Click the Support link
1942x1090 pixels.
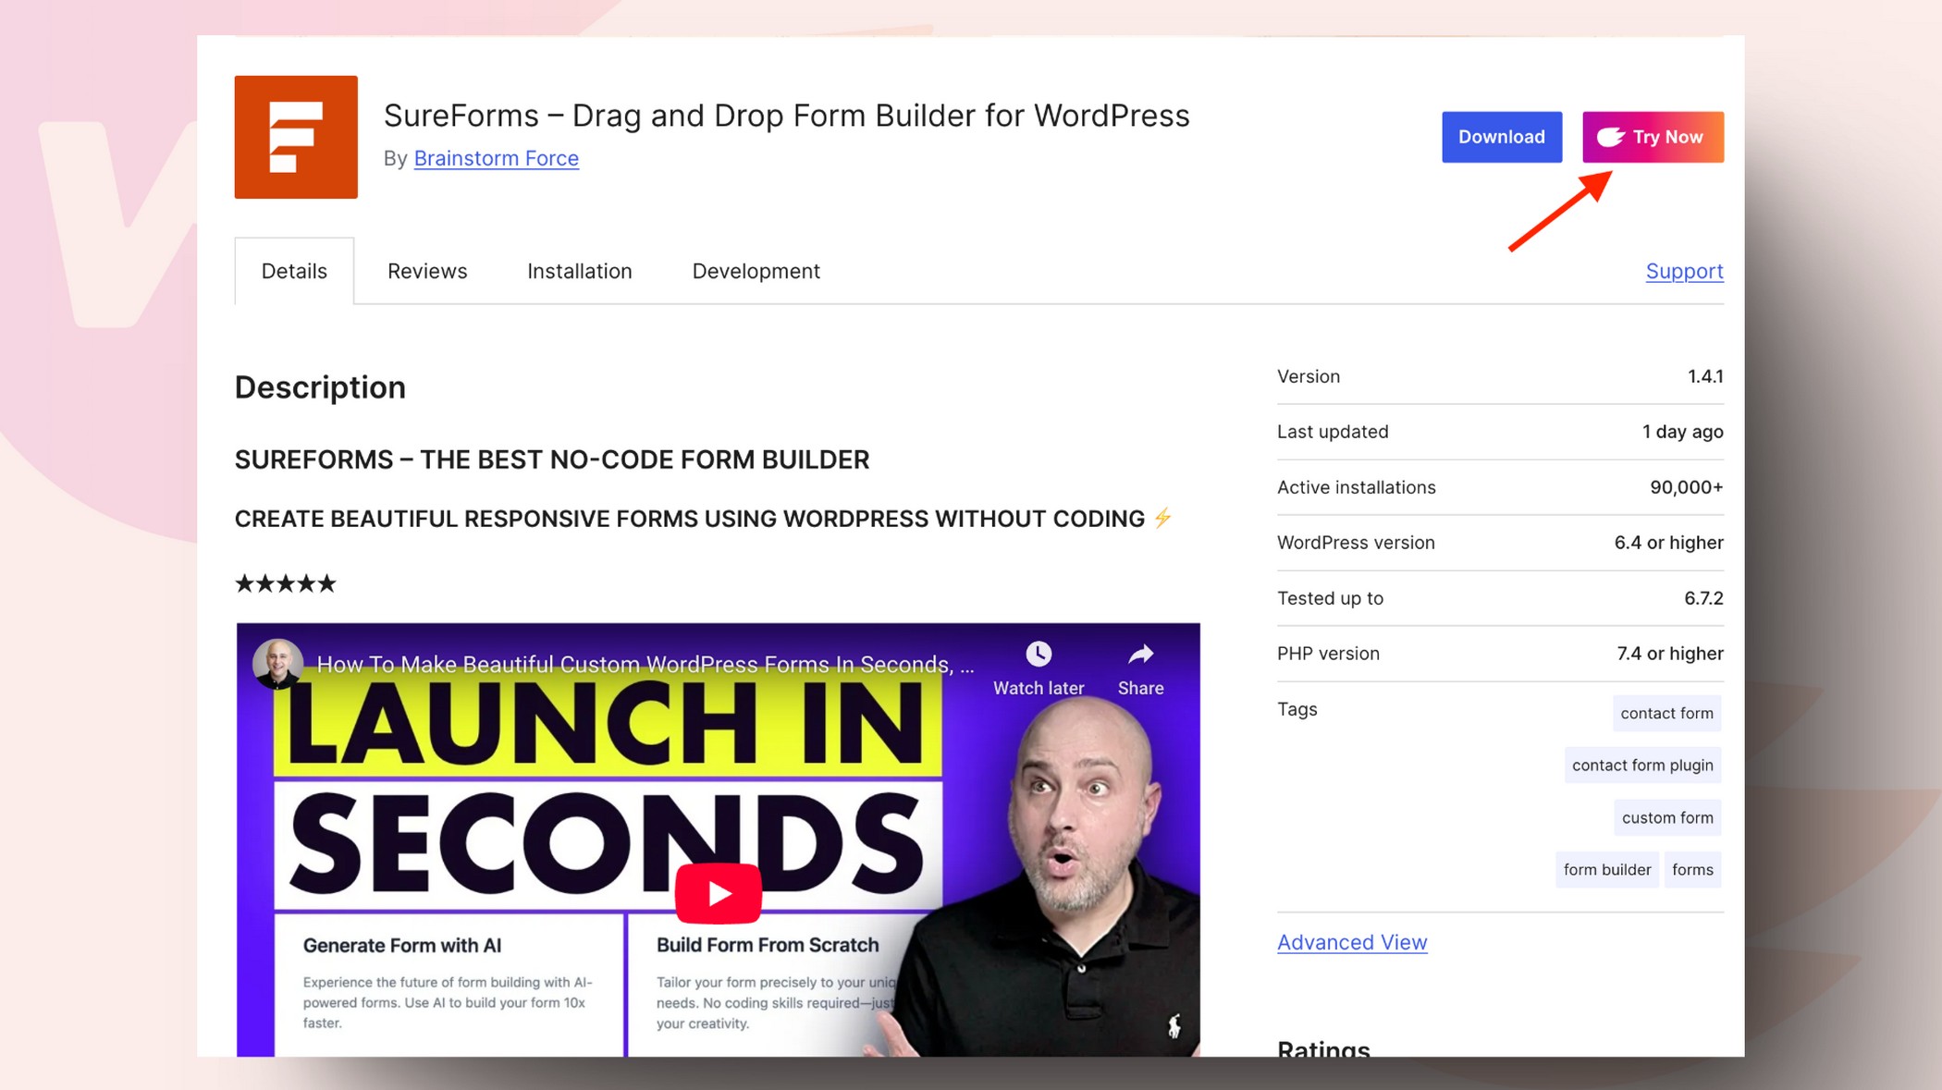tap(1685, 271)
